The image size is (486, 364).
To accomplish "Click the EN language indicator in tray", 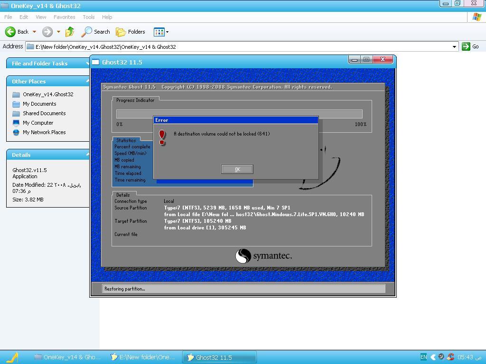I will pos(423,357).
